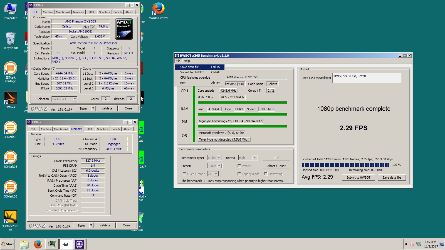Click the Used CPU capabilities field
Image resolution: width=445 pixels, height=250 pixels.
coord(367,78)
